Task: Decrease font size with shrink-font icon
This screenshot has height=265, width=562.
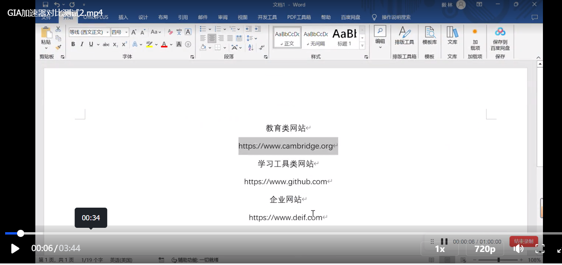Action: [x=143, y=32]
